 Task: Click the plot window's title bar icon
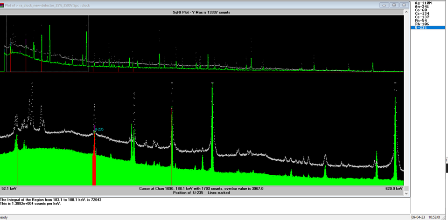pos(3,5)
